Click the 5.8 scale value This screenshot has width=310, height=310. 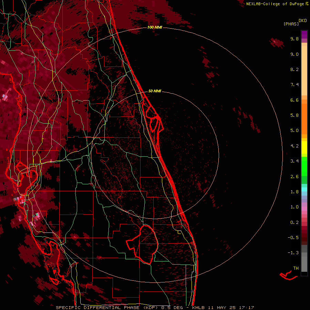(x=294, y=115)
